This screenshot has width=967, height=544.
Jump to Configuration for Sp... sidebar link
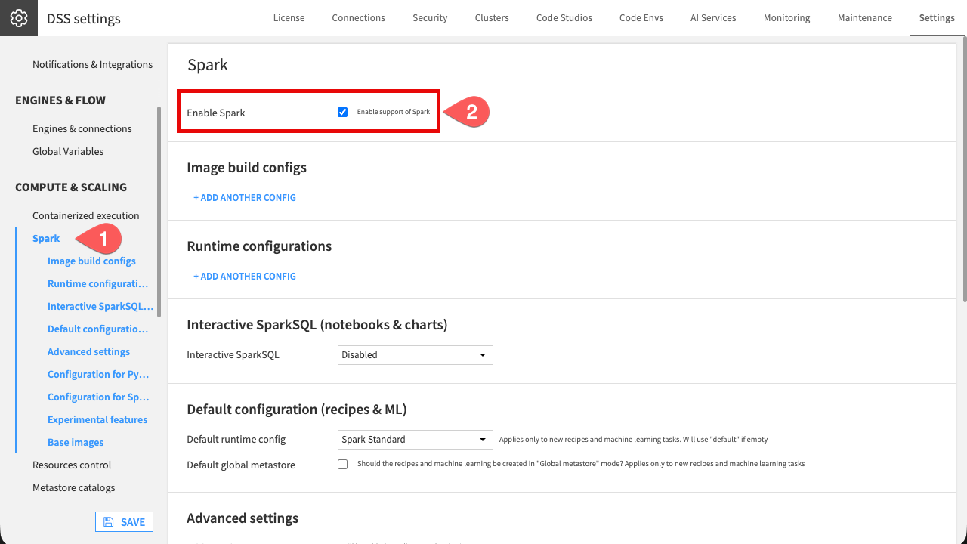coord(98,397)
